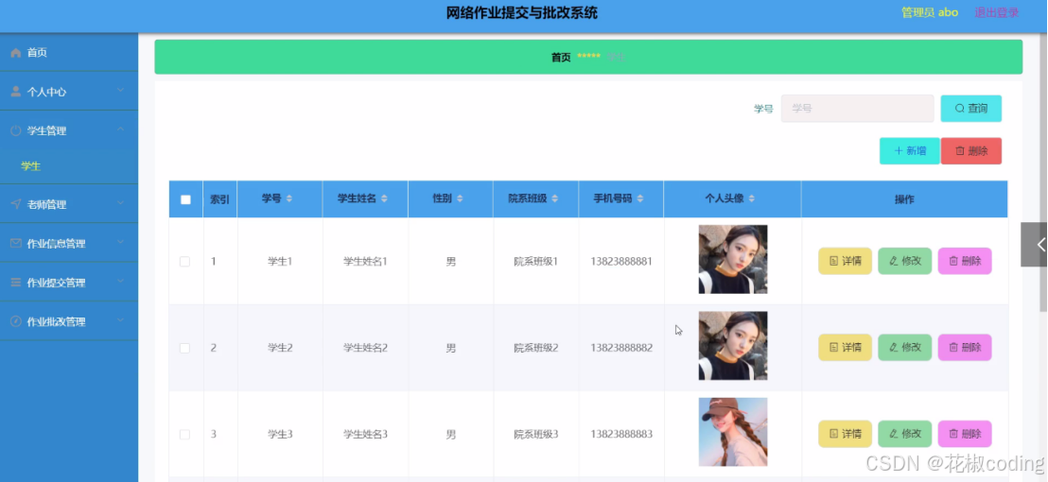Click the 索引 column header
The width and height of the screenshot is (1048, 482).
(x=219, y=198)
